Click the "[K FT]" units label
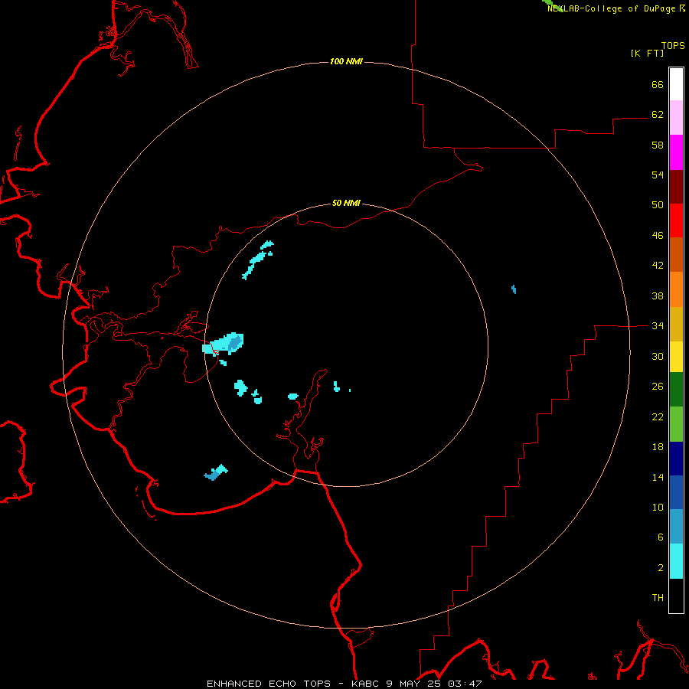Viewport: 689px width, 689px height. coord(647,53)
